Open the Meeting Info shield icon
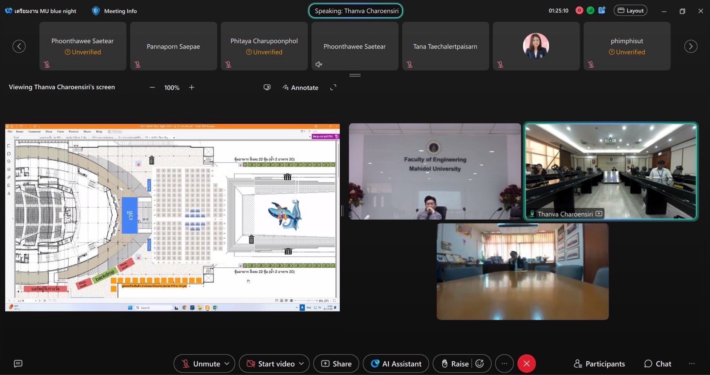 coord(96,11)
